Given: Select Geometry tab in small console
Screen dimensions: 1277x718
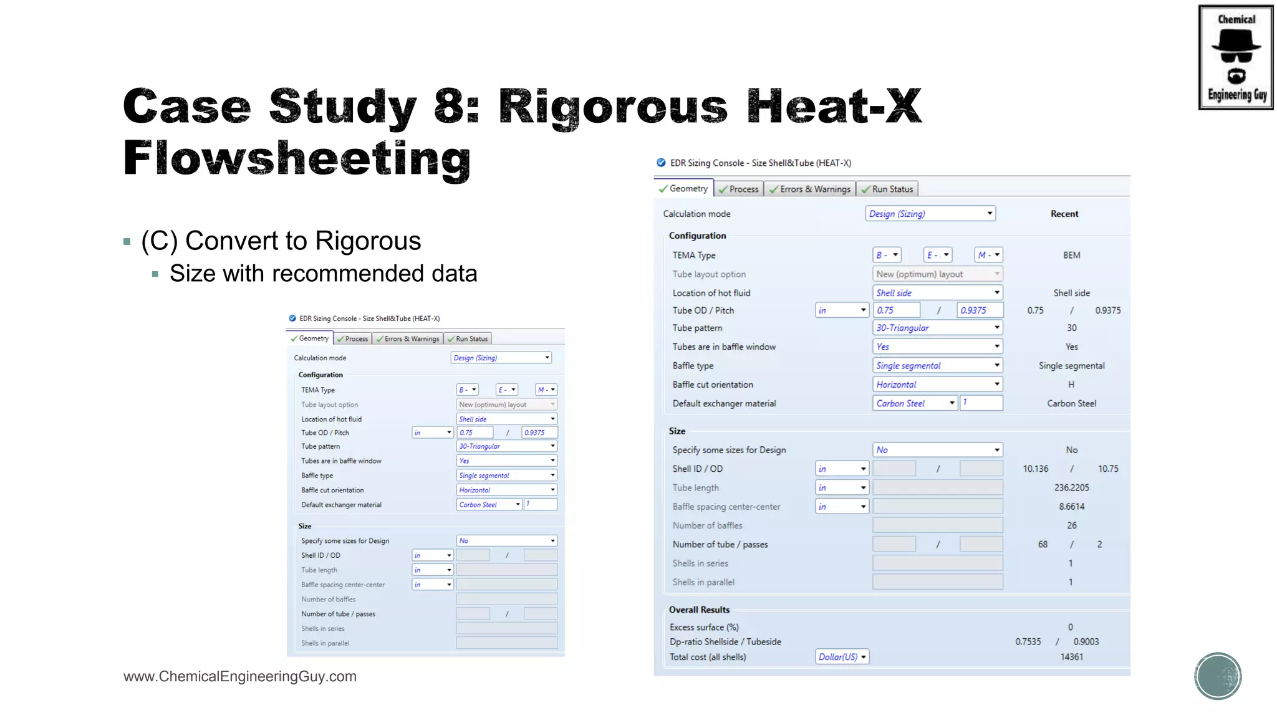Looking at the screenshot, I should [x=310, y=338].
